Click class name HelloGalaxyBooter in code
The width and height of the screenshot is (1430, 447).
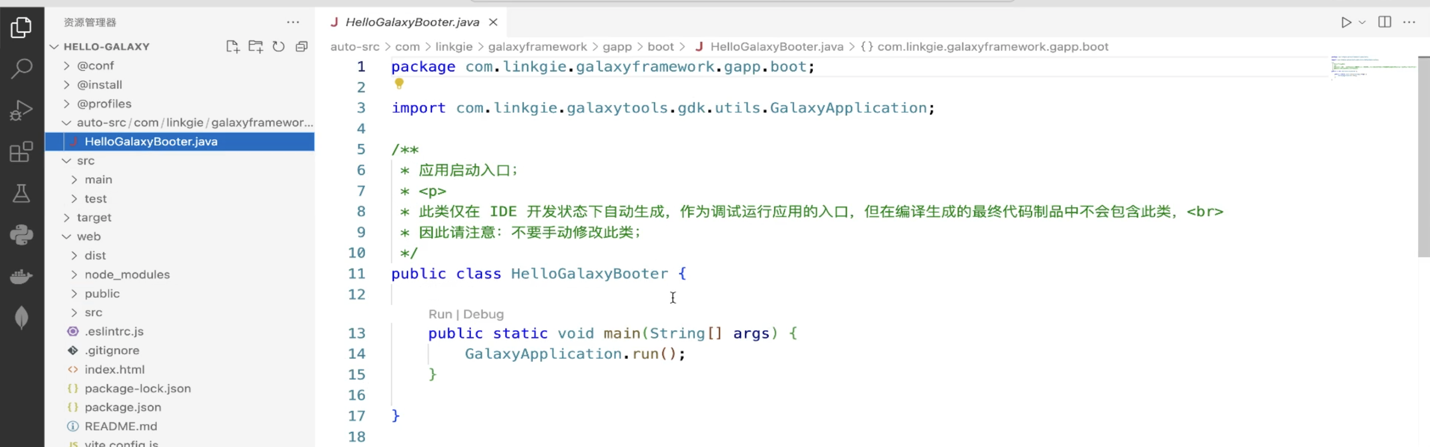click(x=589, y=274)
